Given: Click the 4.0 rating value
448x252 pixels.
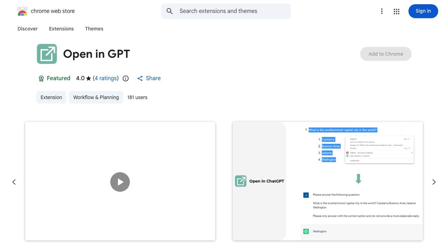Looking at the screenshot, I should tap(80, 78).
